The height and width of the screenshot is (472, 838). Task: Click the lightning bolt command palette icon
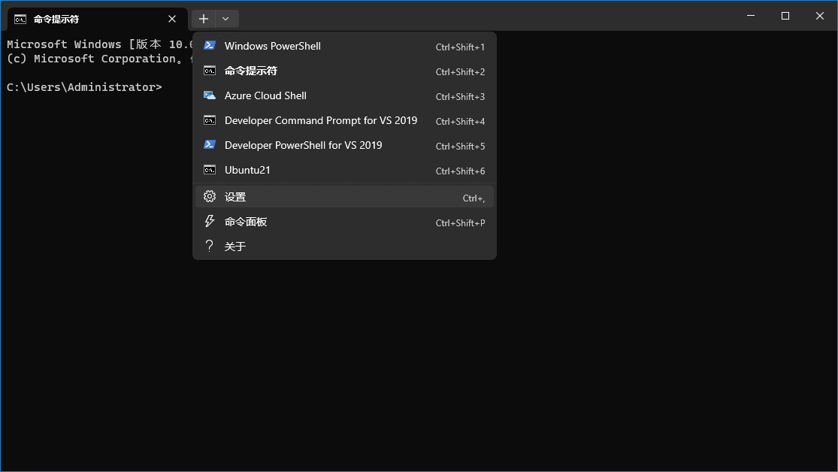(x=210, y=221)
